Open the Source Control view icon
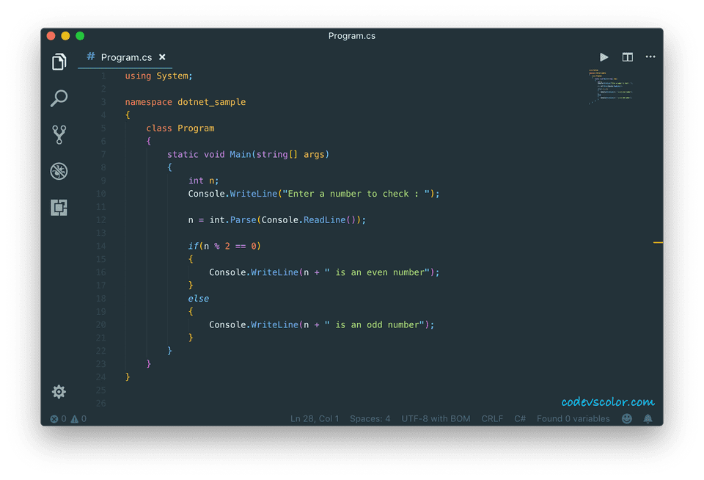Image resolution: width=704 pixels, height=480 pixels. pos(59,134)
